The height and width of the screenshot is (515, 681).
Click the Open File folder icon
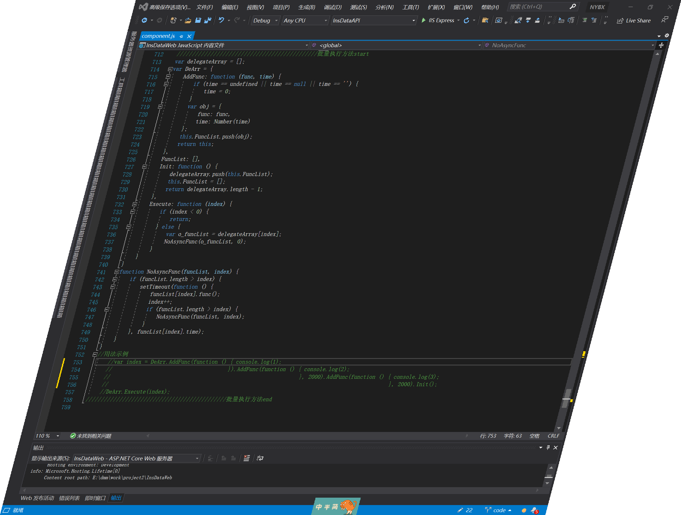click(x=188, y=20)
